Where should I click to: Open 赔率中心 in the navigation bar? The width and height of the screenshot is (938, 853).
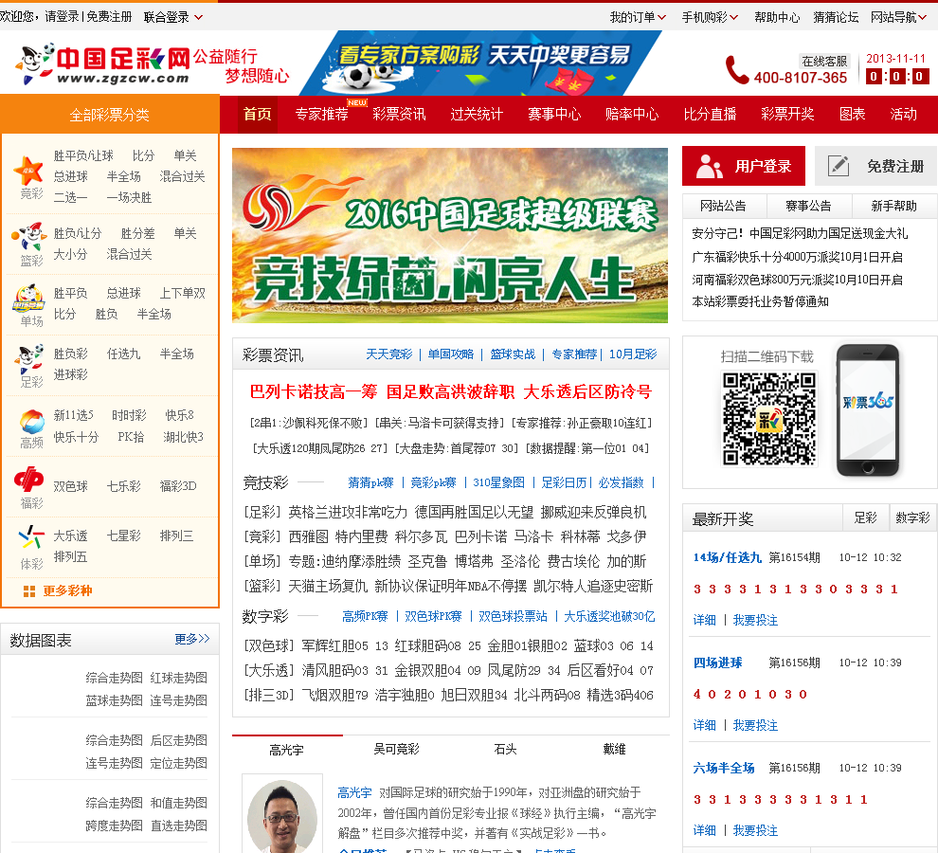[632, 114]
